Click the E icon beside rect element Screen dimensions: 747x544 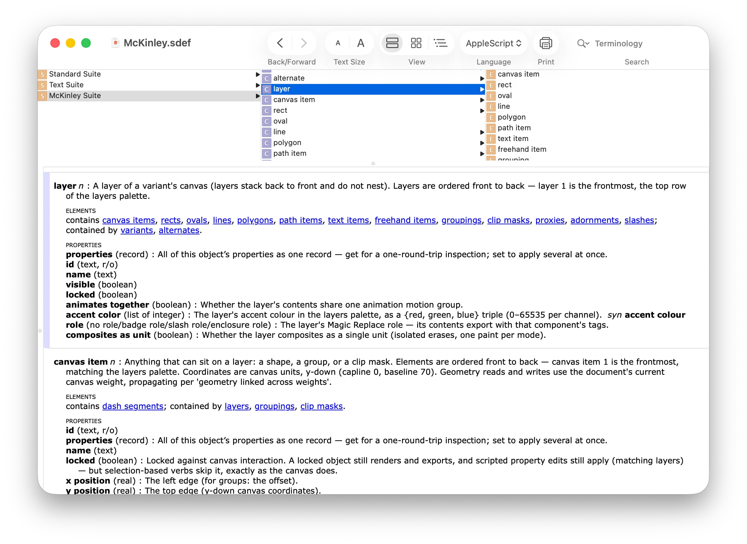491,85
